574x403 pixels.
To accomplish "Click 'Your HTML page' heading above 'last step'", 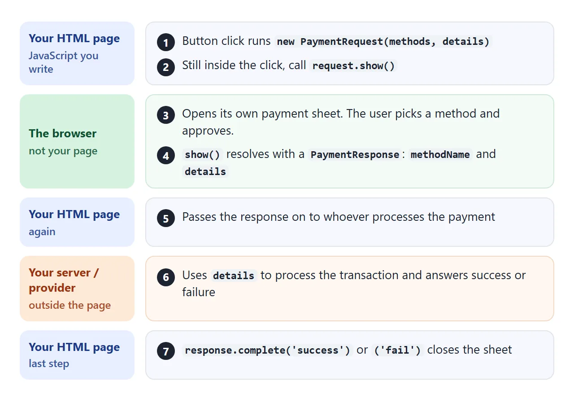I will pyautogui.click(x=74, y=347).
